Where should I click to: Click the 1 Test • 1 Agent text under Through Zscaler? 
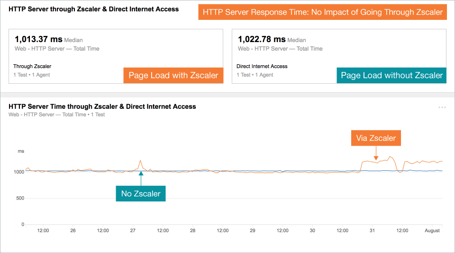[32, 75]
